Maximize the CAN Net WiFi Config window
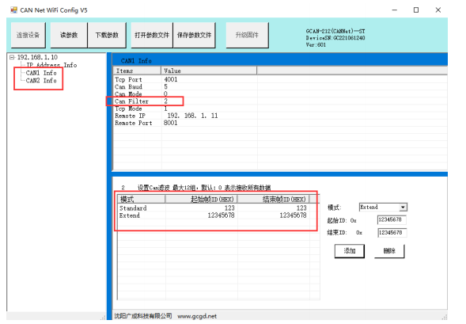The height and width of the screenshot is (324, 466). [416, 10]
